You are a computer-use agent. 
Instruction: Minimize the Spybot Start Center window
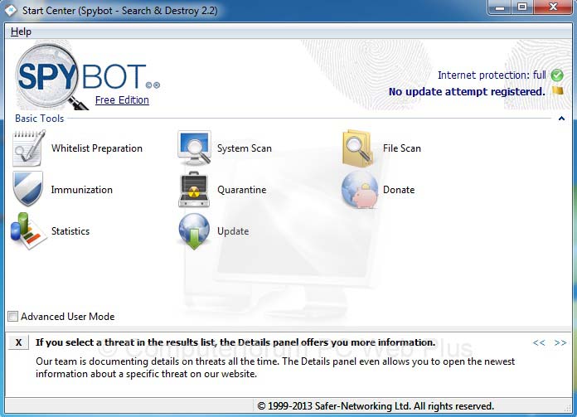(500, 7)
